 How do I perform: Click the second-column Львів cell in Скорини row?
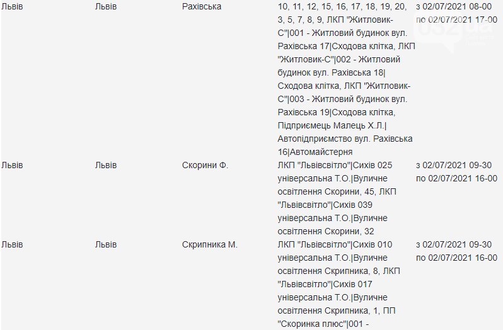pyautogui.click(x=106, y=166)
